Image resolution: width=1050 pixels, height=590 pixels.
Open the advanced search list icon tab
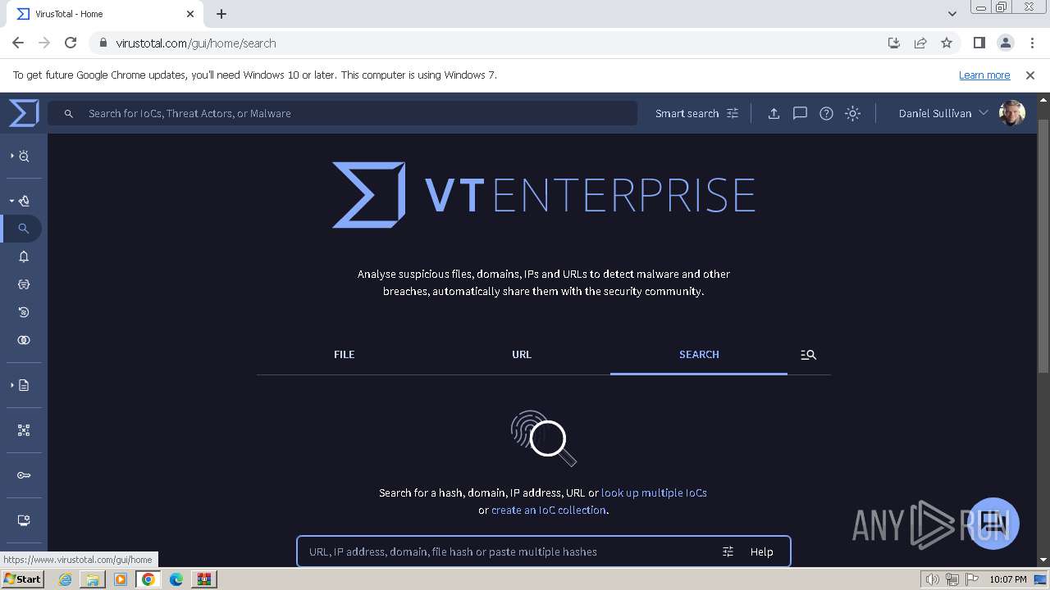(x=808, y=355)
